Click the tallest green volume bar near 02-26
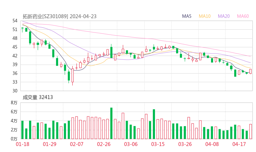 point(111,123)
